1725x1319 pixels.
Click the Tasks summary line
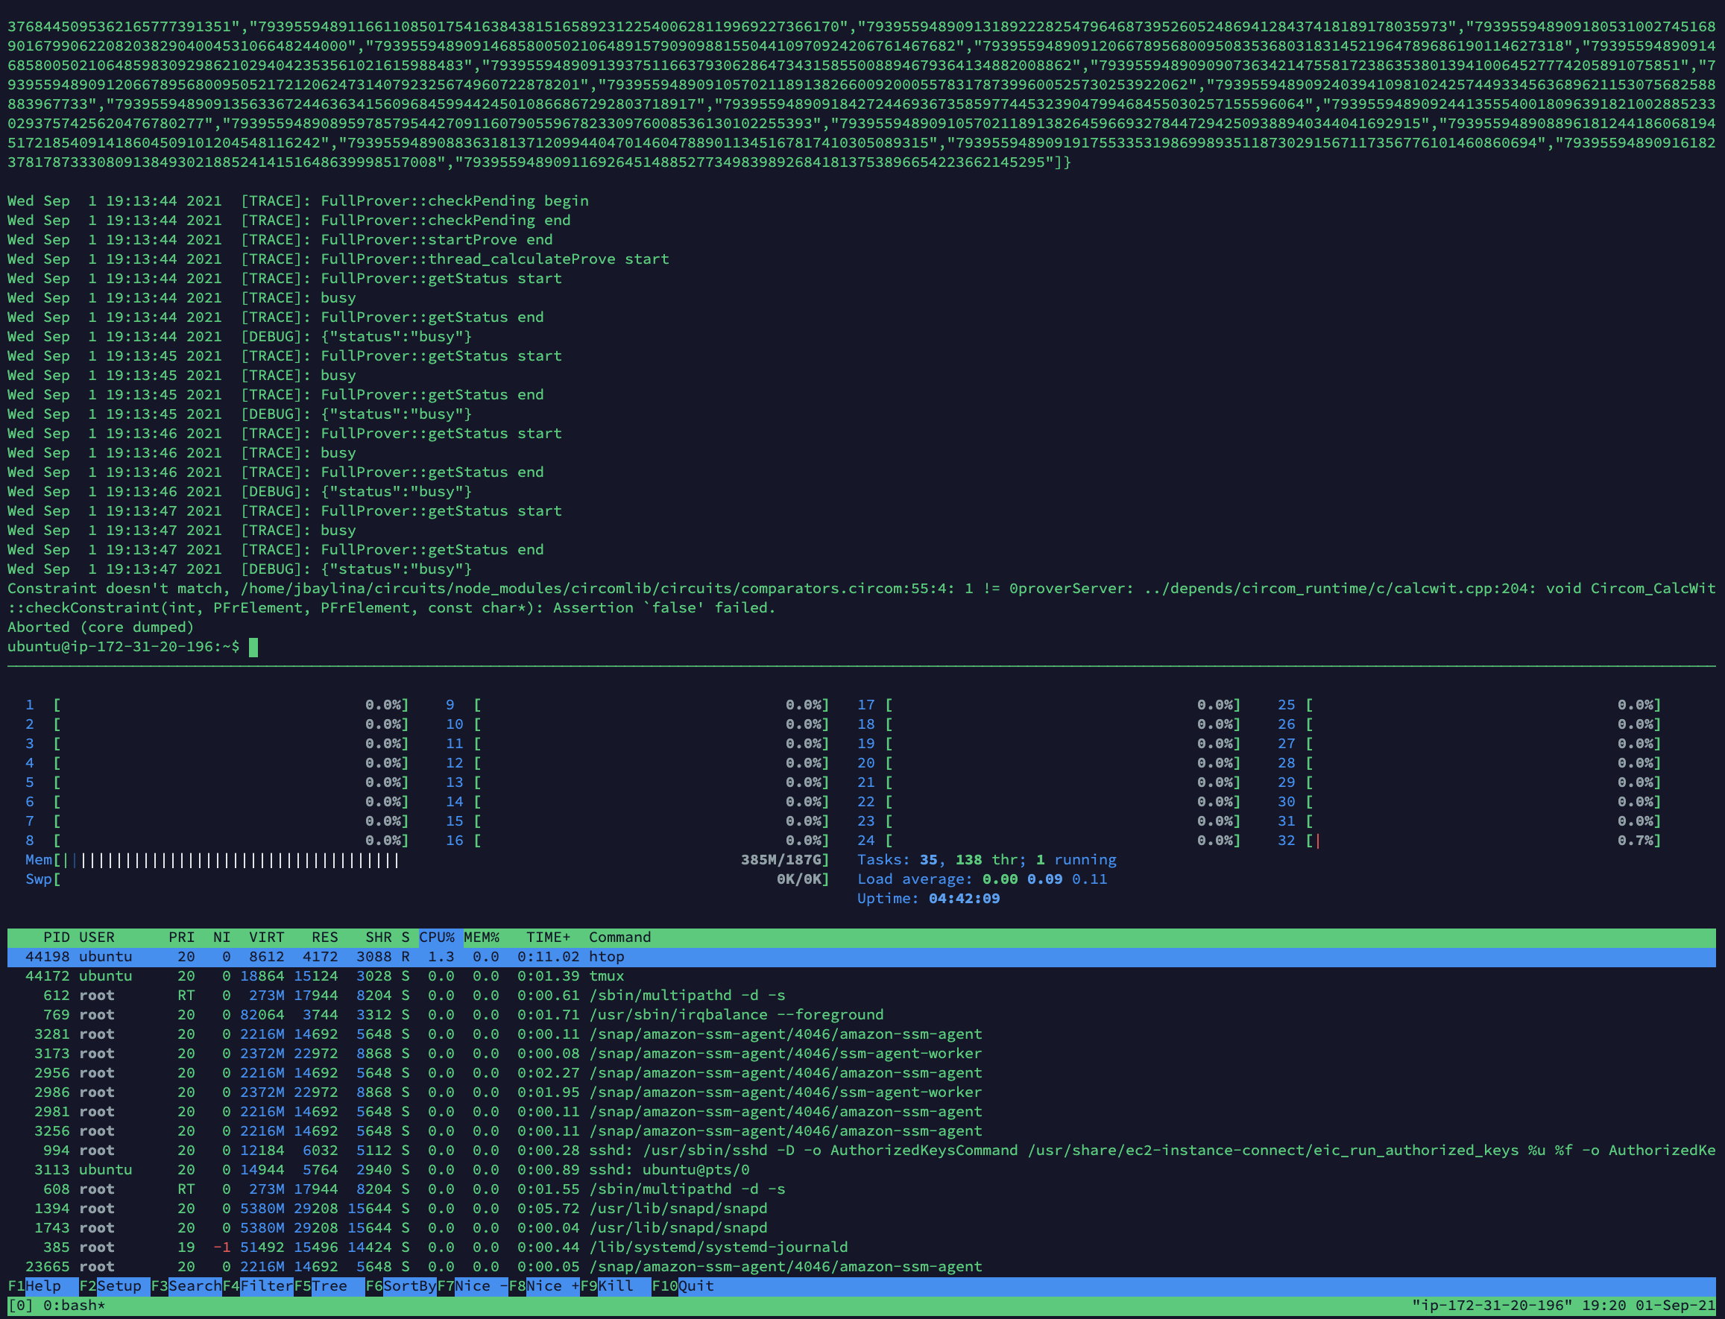(x=986, y=861)
